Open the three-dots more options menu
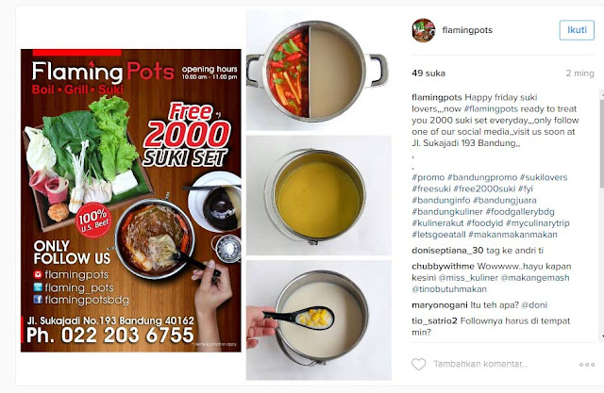The width and height of the screenshot is (604, 393). point(587,365)
